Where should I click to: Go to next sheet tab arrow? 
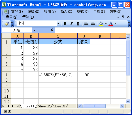13,106
